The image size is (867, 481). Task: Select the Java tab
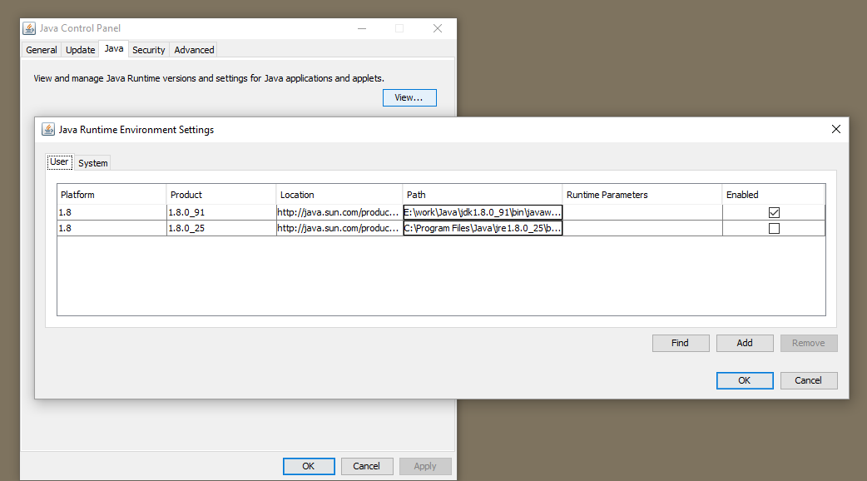[114, 48]
